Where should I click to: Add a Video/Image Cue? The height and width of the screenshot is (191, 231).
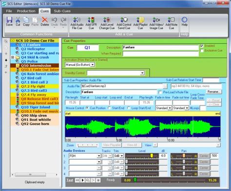coord(156,23)
